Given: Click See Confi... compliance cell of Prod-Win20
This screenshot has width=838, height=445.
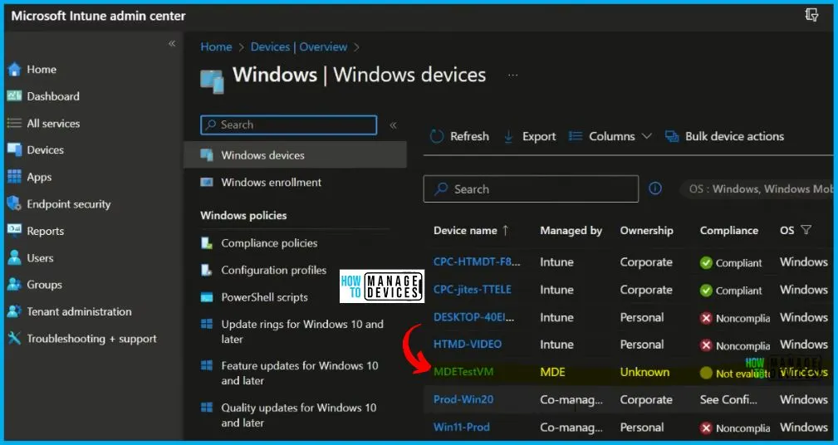Looking at the screenshot, I should point(728,399).
